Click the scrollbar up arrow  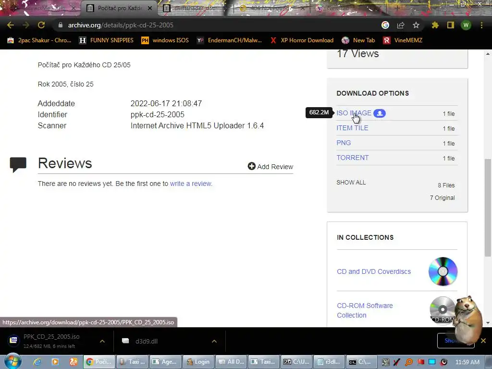pos(488,54)
